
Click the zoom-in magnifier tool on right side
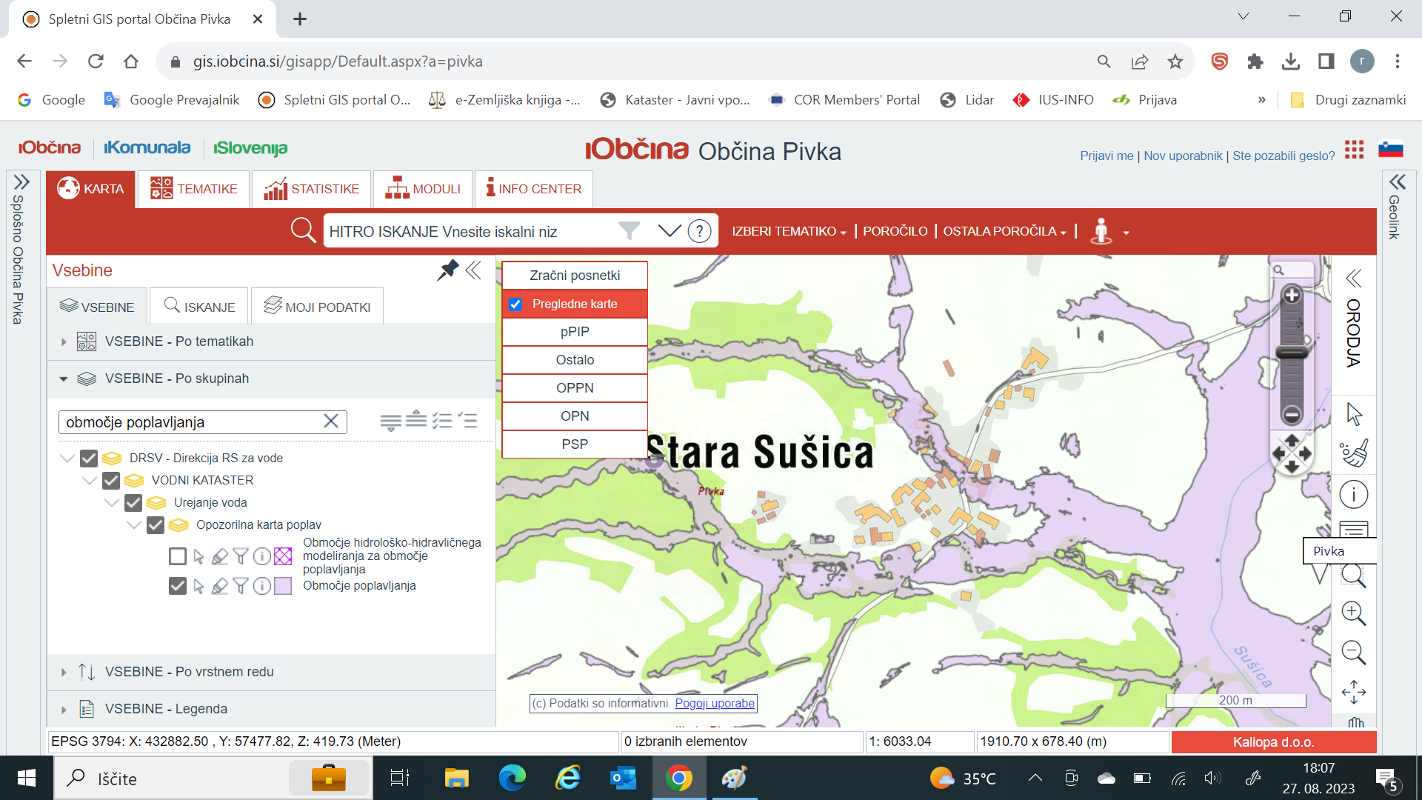click(x=1355, y=614)
